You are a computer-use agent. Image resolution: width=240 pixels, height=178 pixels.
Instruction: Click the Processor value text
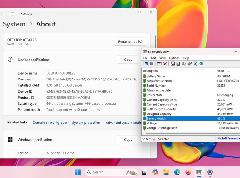(91, 79)
